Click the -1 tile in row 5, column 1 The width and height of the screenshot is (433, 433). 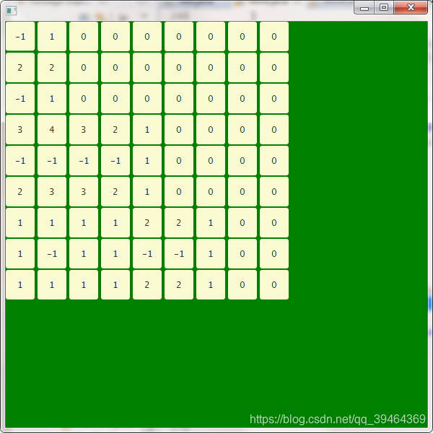(20, 161)
